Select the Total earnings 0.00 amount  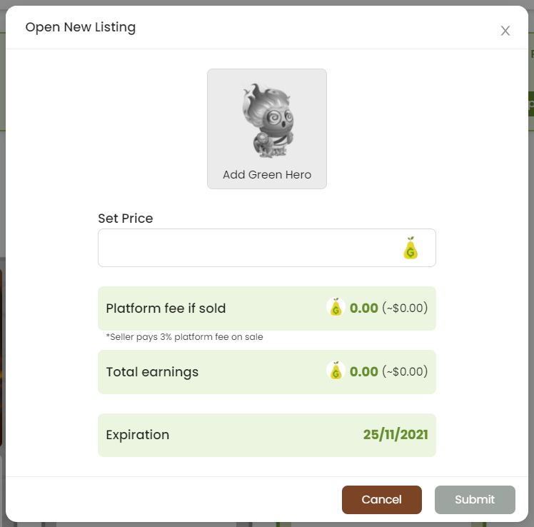point(363,371)
